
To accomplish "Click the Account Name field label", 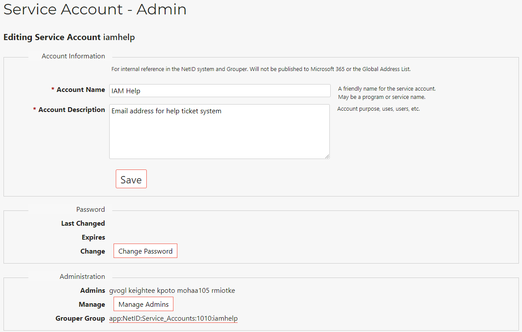I will coord(80,90).
